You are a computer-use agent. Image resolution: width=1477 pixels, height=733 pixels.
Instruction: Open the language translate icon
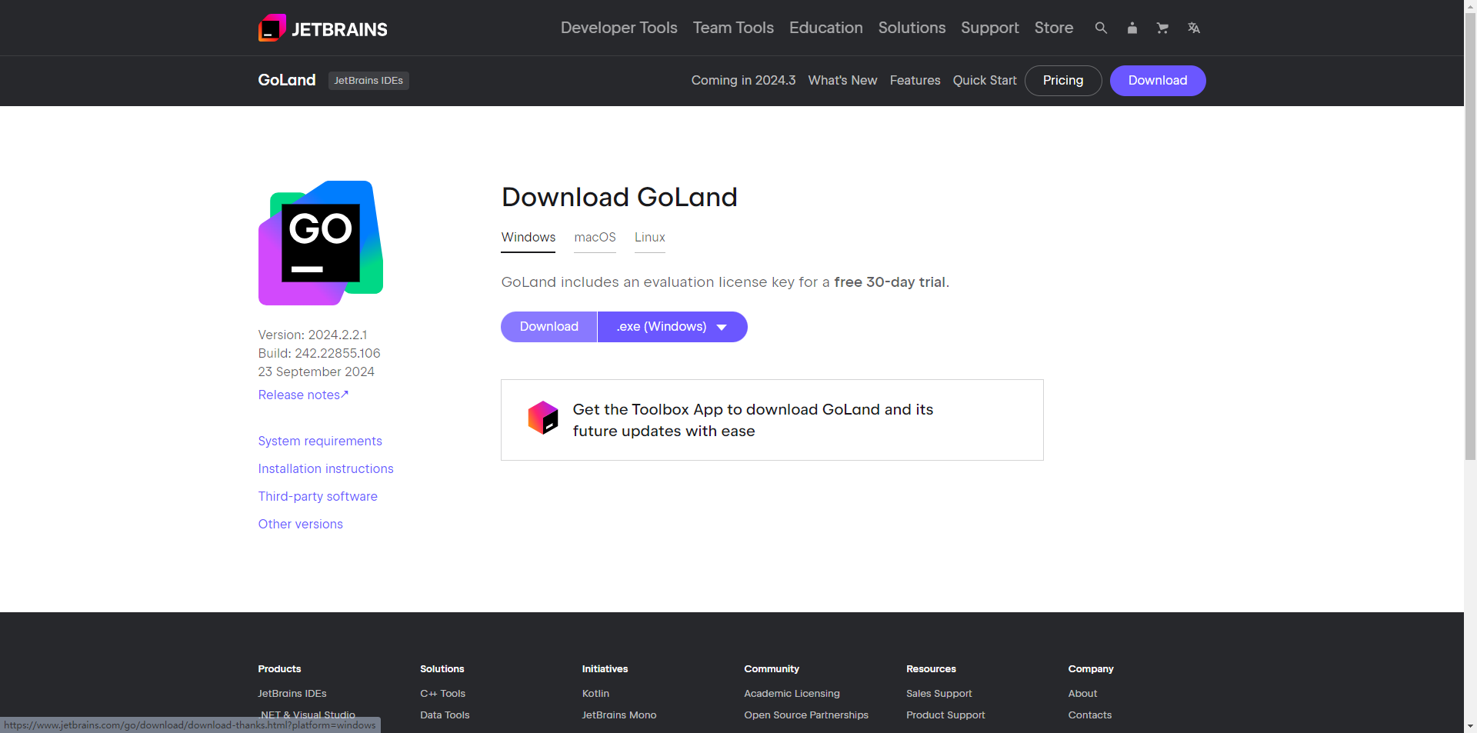point(1193,28)
